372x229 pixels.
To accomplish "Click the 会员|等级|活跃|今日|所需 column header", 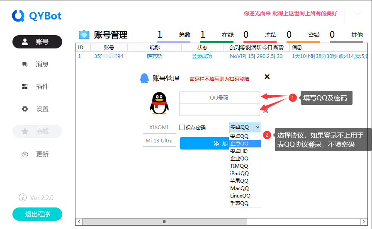I will pos(256,47).
